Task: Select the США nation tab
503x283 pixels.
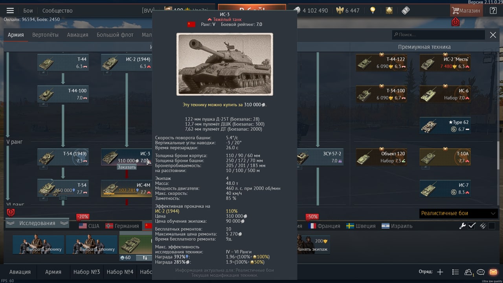Action: (89, 226)
